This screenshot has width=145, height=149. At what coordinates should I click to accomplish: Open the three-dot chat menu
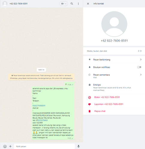click(78, 4)
